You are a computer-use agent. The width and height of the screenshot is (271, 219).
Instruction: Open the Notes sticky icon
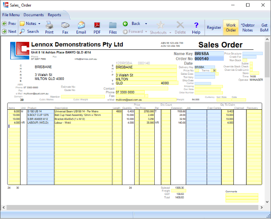(22, 24)
